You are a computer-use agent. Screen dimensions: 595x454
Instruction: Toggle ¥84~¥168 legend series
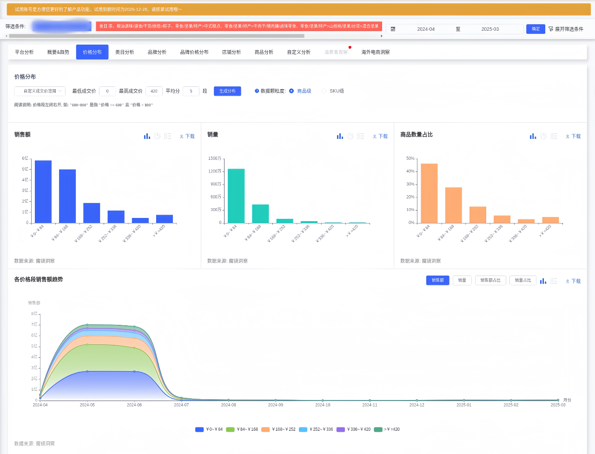coord(242,429)
